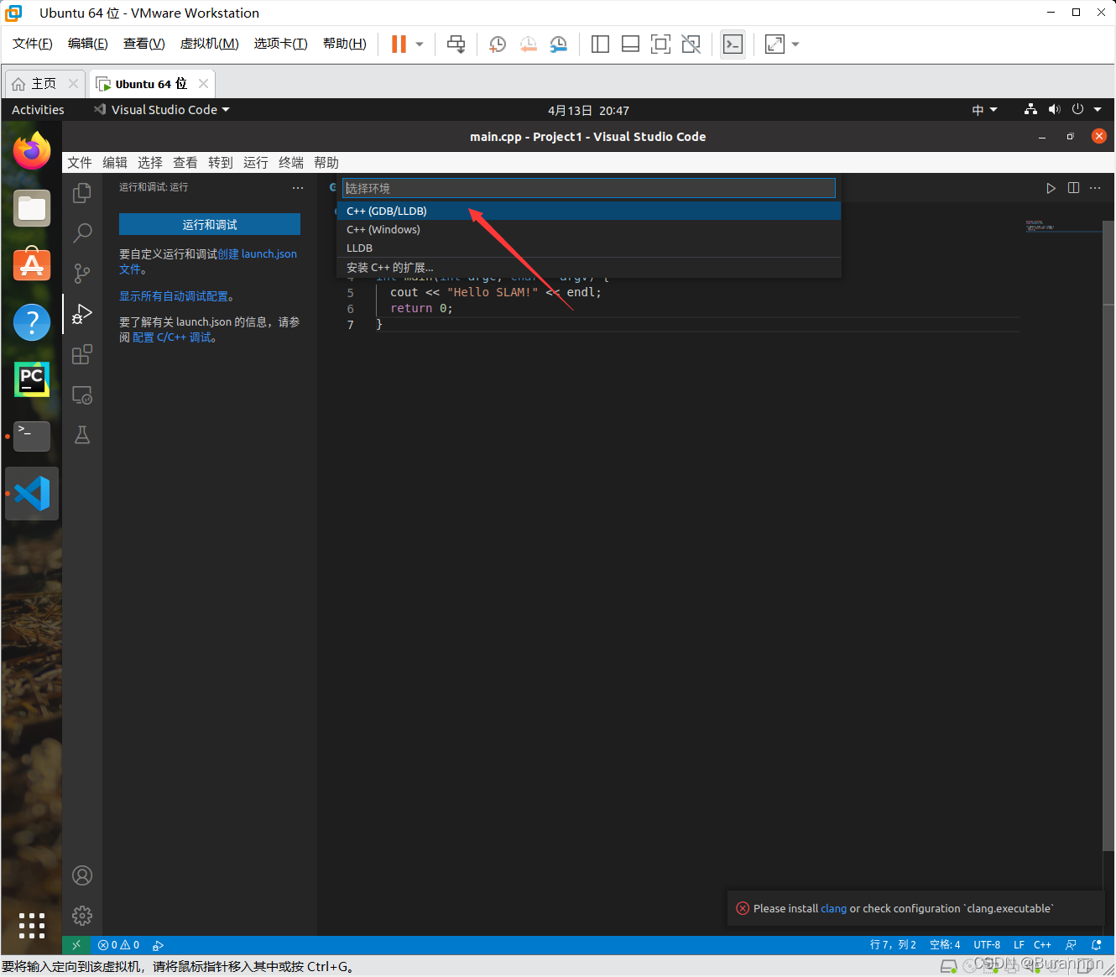The width and height of the screenshot is (1116, 977).
Task: Open the system power menu arrow
Action: pyautogui.click(x=1098, y=110)
